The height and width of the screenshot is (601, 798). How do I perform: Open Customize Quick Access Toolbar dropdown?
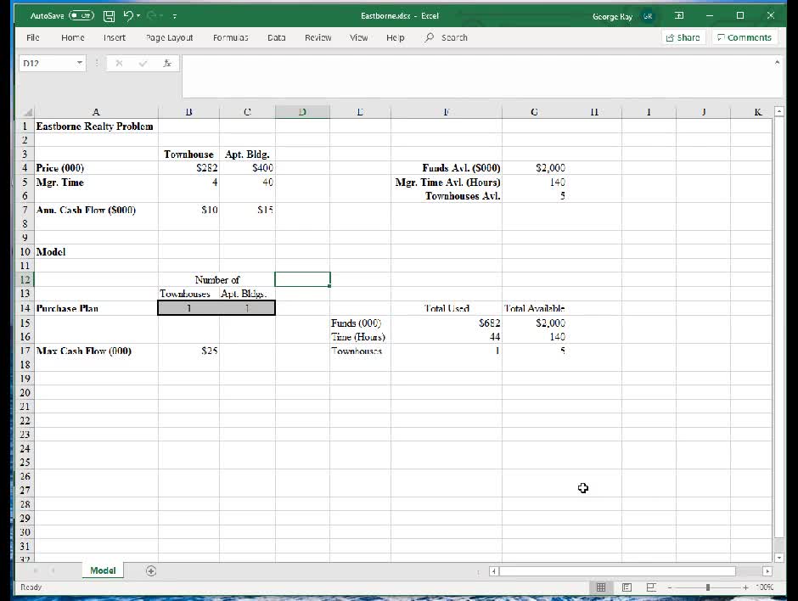click(175, 16)
